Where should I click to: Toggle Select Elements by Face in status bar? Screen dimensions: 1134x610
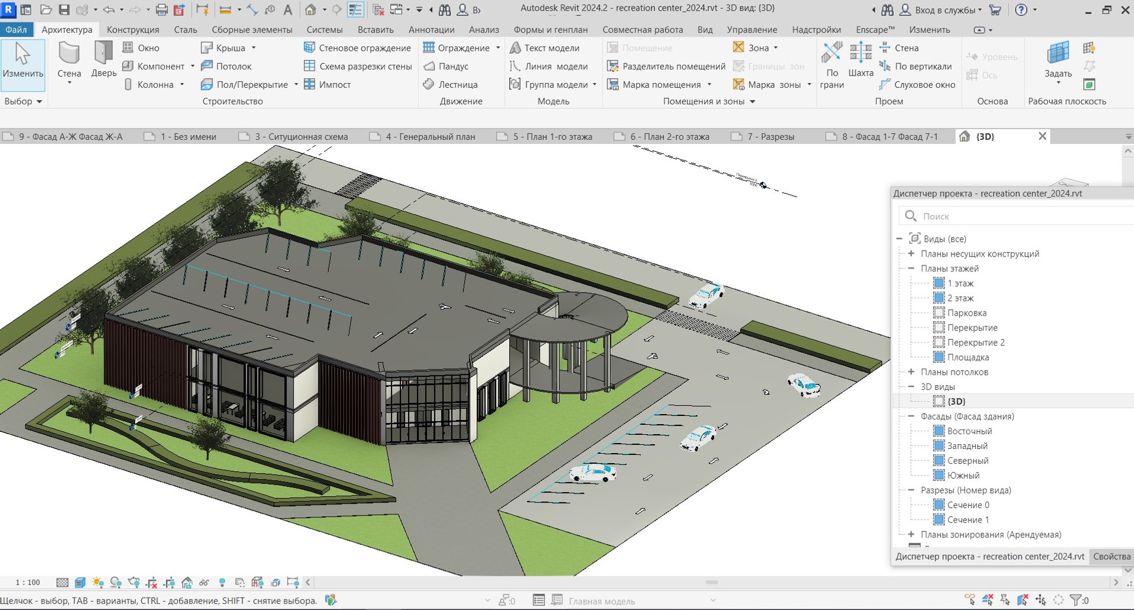1023,601
